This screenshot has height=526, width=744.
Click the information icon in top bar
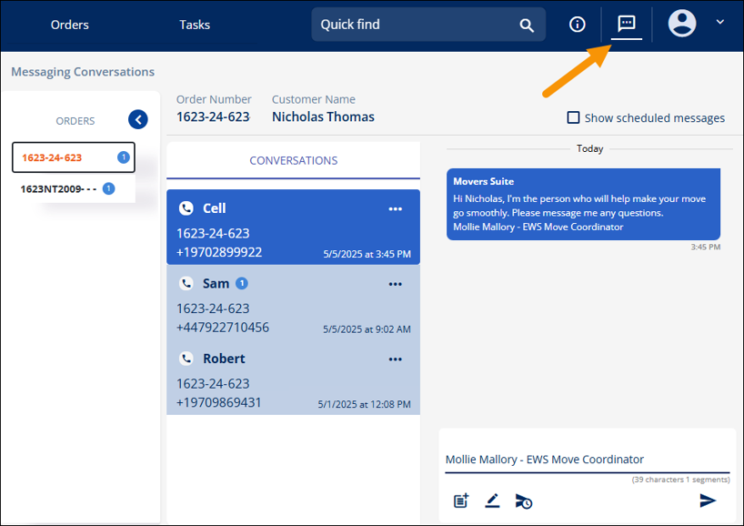[x=577, y=24]
